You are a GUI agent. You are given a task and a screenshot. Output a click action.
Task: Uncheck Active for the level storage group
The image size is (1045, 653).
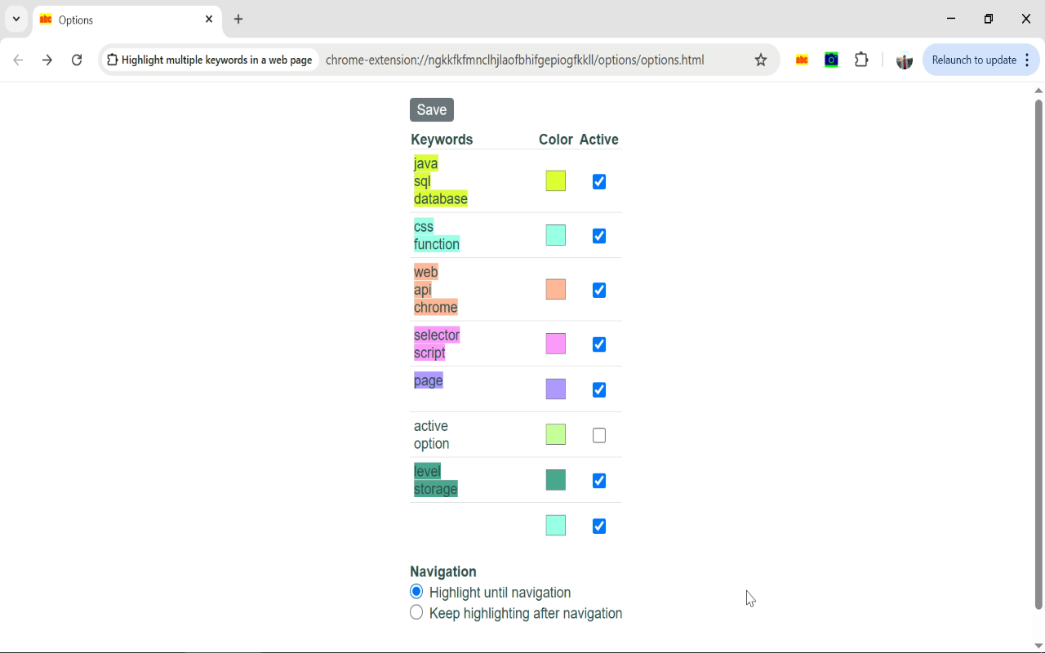coord(598,481)
